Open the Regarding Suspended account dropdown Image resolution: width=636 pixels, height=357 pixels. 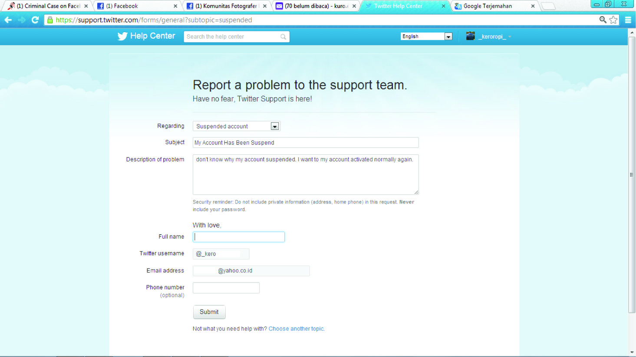tap(237, 126)
